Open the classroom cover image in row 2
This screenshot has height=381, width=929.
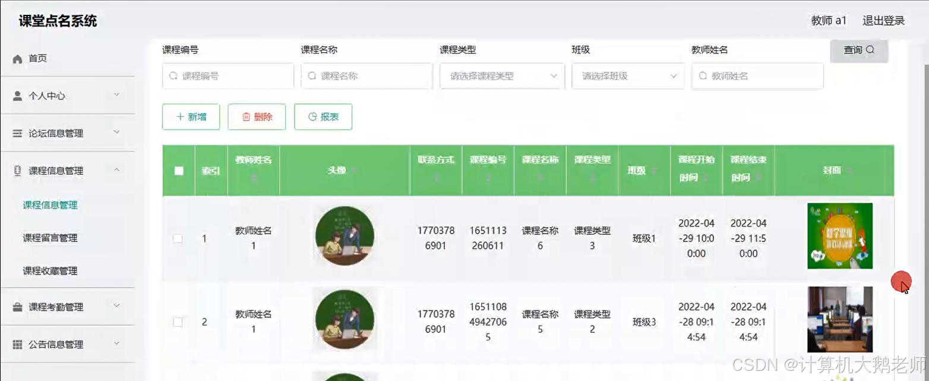click(840, 319)
